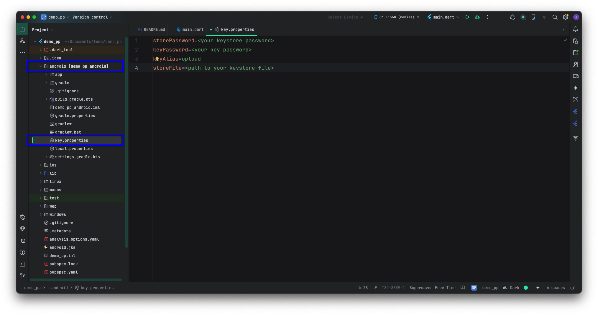Click the 4:28 line-column indicator
The width and height of the screenshot is (598, 315).
click(363, 288)
